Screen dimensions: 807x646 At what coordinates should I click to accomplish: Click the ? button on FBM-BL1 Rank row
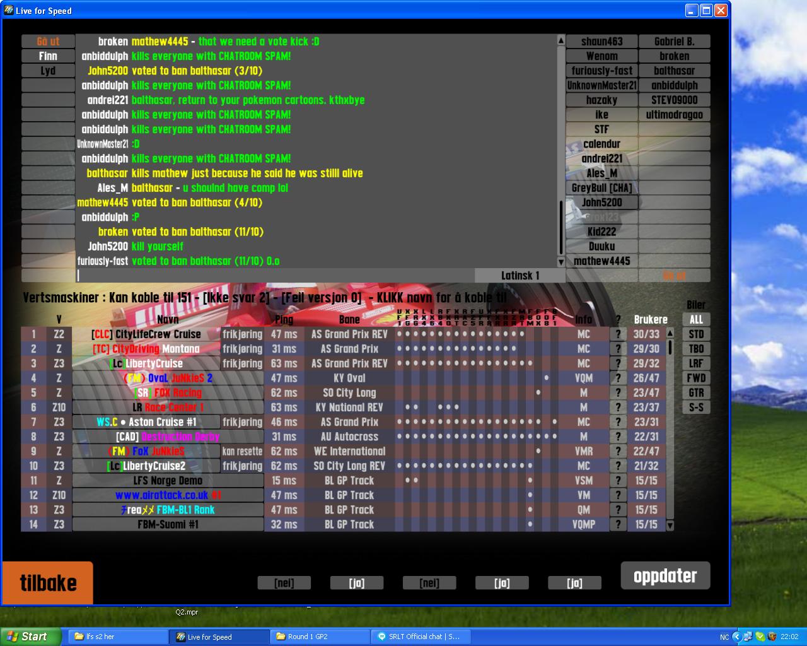point(618,510)
